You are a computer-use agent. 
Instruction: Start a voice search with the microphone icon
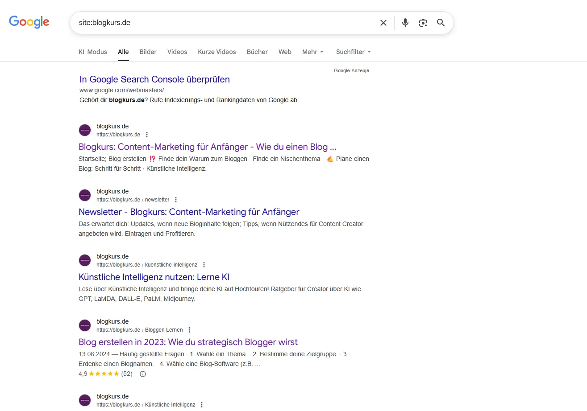[405, 22]
